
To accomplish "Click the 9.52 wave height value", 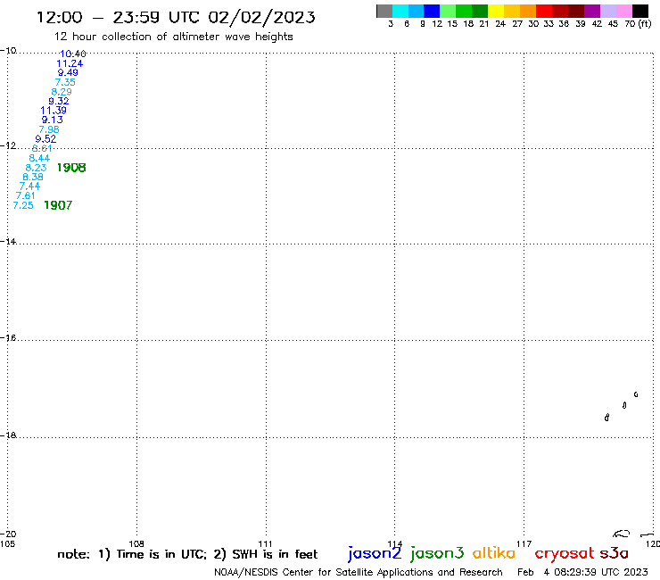I will 45,139.
